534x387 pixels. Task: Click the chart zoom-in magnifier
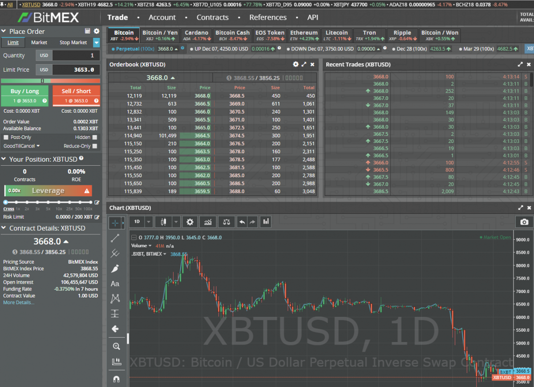click(116, 346)
